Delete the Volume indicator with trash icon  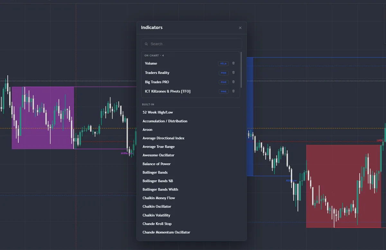click(234, 63)
